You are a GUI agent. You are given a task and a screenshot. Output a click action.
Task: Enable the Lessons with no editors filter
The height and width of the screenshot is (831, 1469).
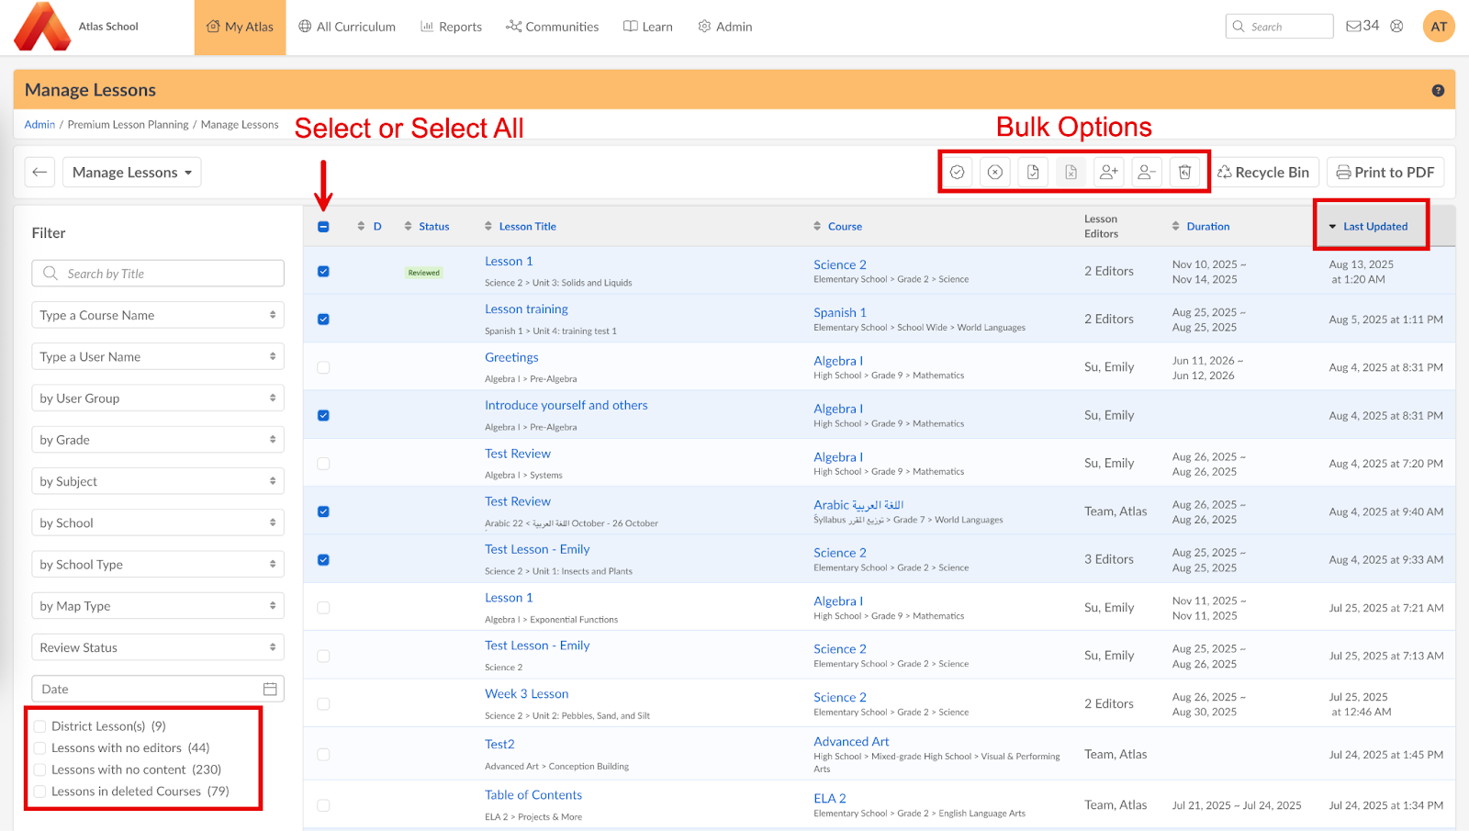click(40, 748)
